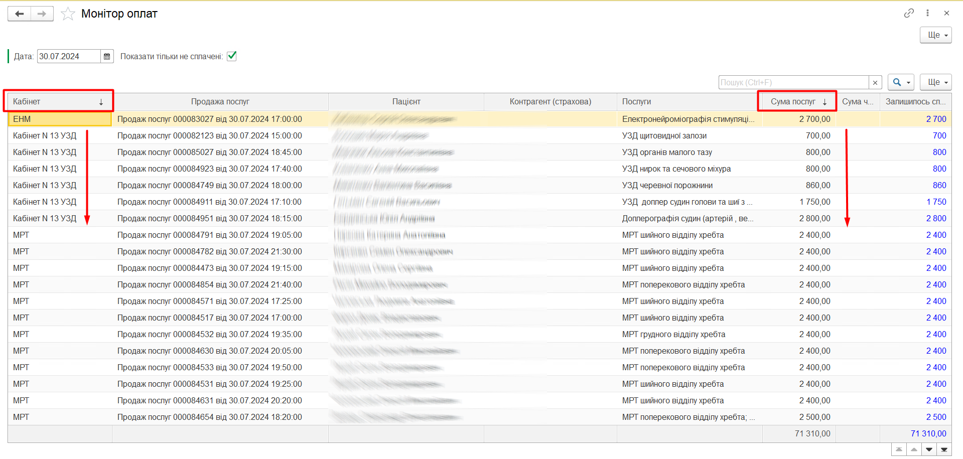The image size is (963, 459).
Task: Click the back navigation arrow
Action: pos(20,14)
